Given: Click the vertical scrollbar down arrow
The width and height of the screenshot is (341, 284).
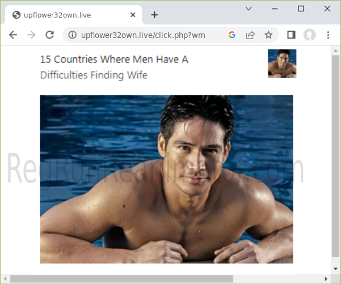Looking at the screenshot, I should click(x=335, y=269).
